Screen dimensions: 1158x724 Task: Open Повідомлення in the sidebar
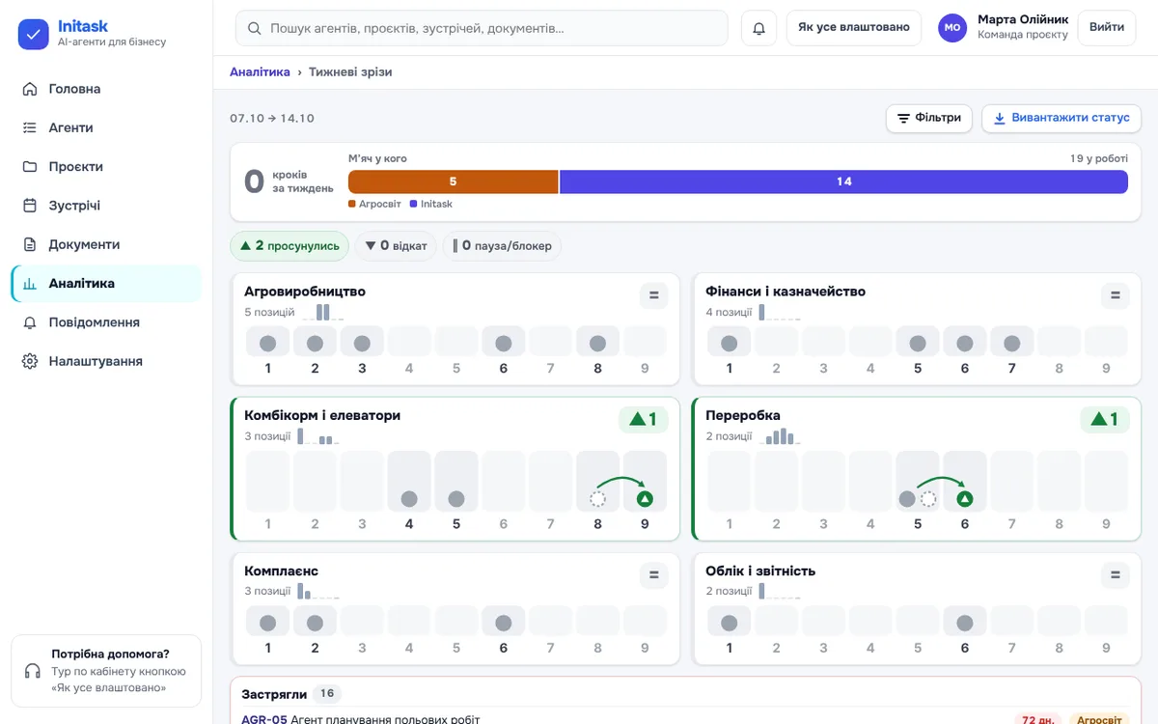[106, 322]
